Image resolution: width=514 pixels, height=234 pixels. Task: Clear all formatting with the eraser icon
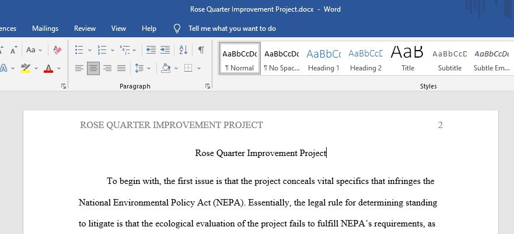click(x=57, y=50)
